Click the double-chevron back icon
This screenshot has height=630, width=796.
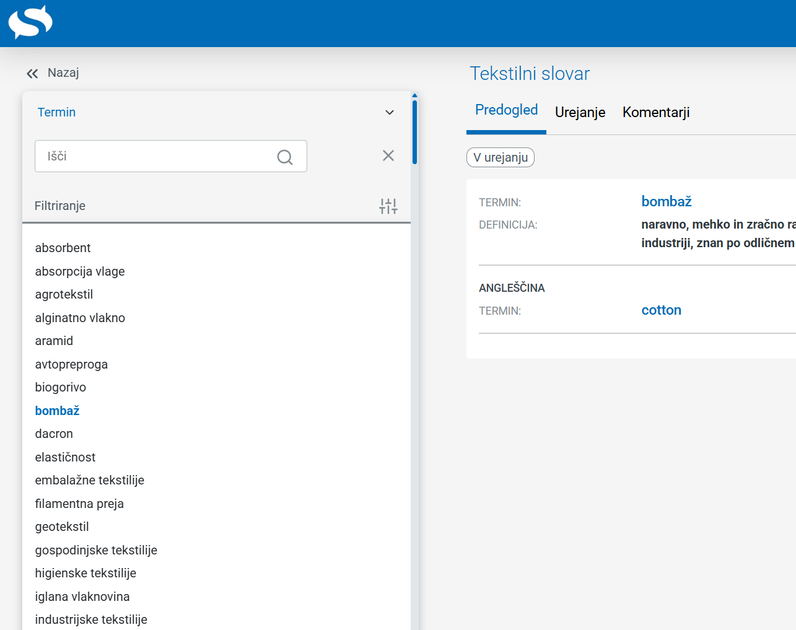tap(32, 74)
